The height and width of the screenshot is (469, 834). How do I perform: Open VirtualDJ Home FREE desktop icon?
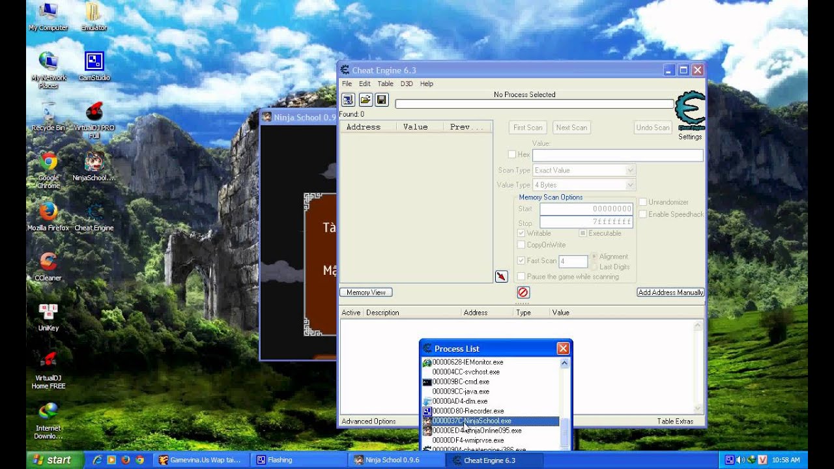tap(48, 371)
